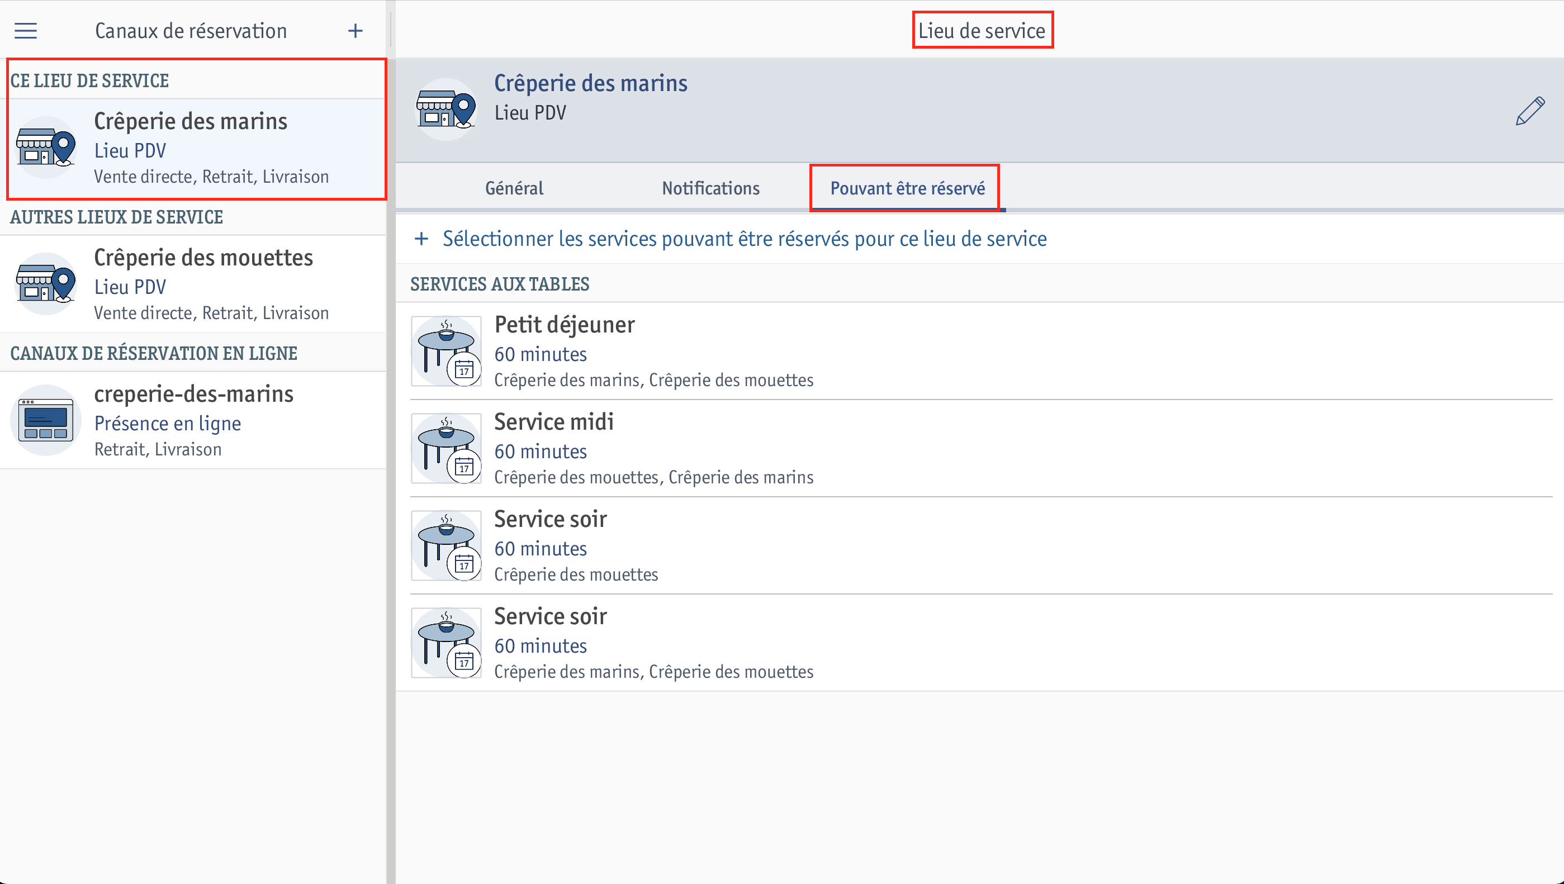Image resolution: width=1564 pixels, height=884 pixels.
Task: Click 60 minutes under Service midi
Action: click(541, 451)
